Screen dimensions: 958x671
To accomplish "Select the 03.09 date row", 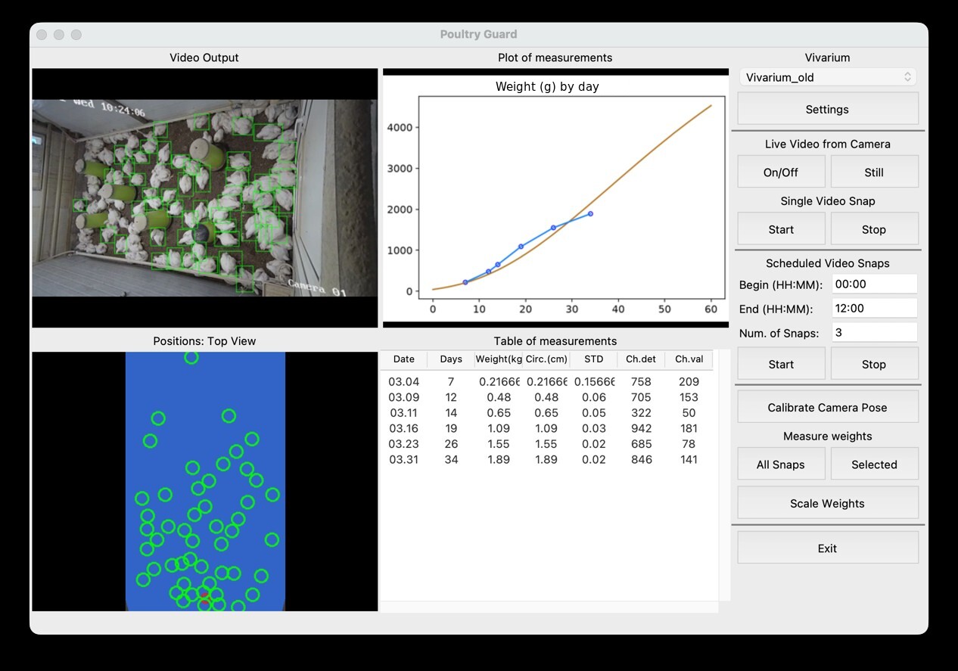I will (546, 397).
